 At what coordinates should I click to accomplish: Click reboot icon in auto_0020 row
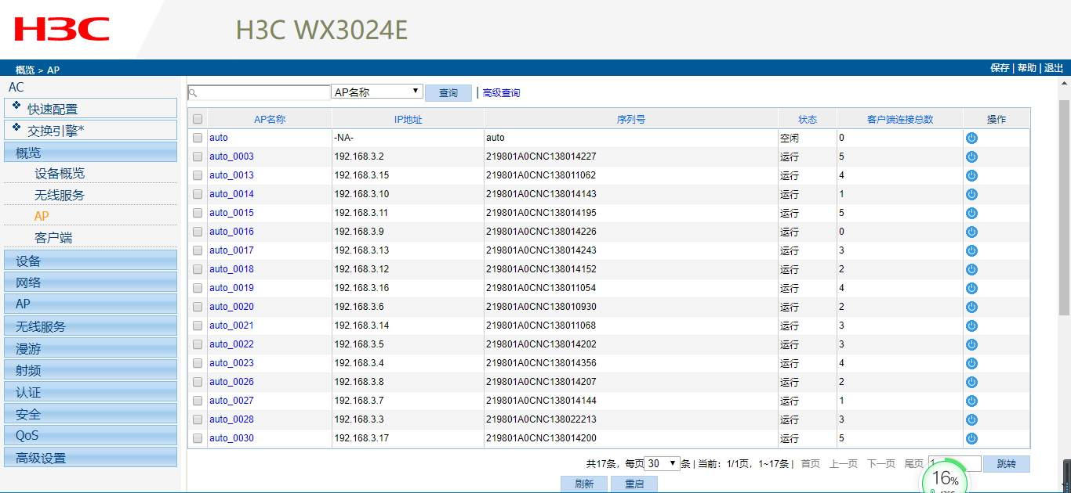coord(971,307)
